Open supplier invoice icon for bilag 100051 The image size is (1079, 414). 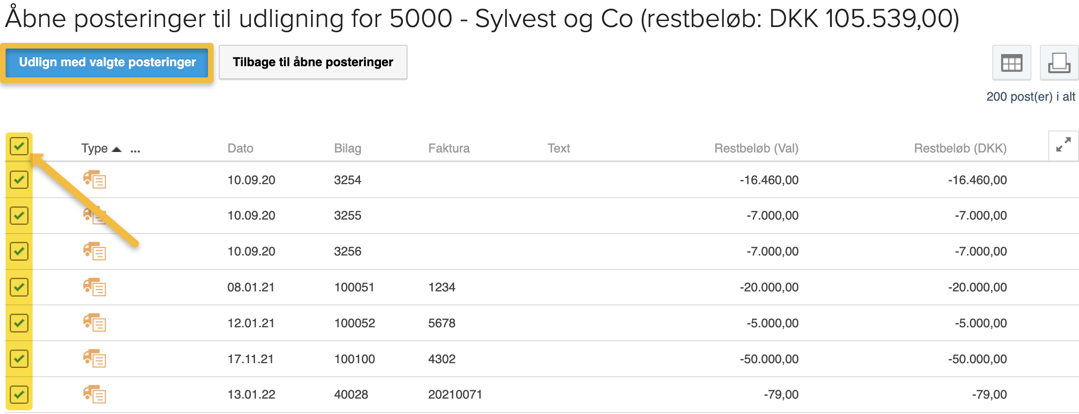(x=95, y=287)
